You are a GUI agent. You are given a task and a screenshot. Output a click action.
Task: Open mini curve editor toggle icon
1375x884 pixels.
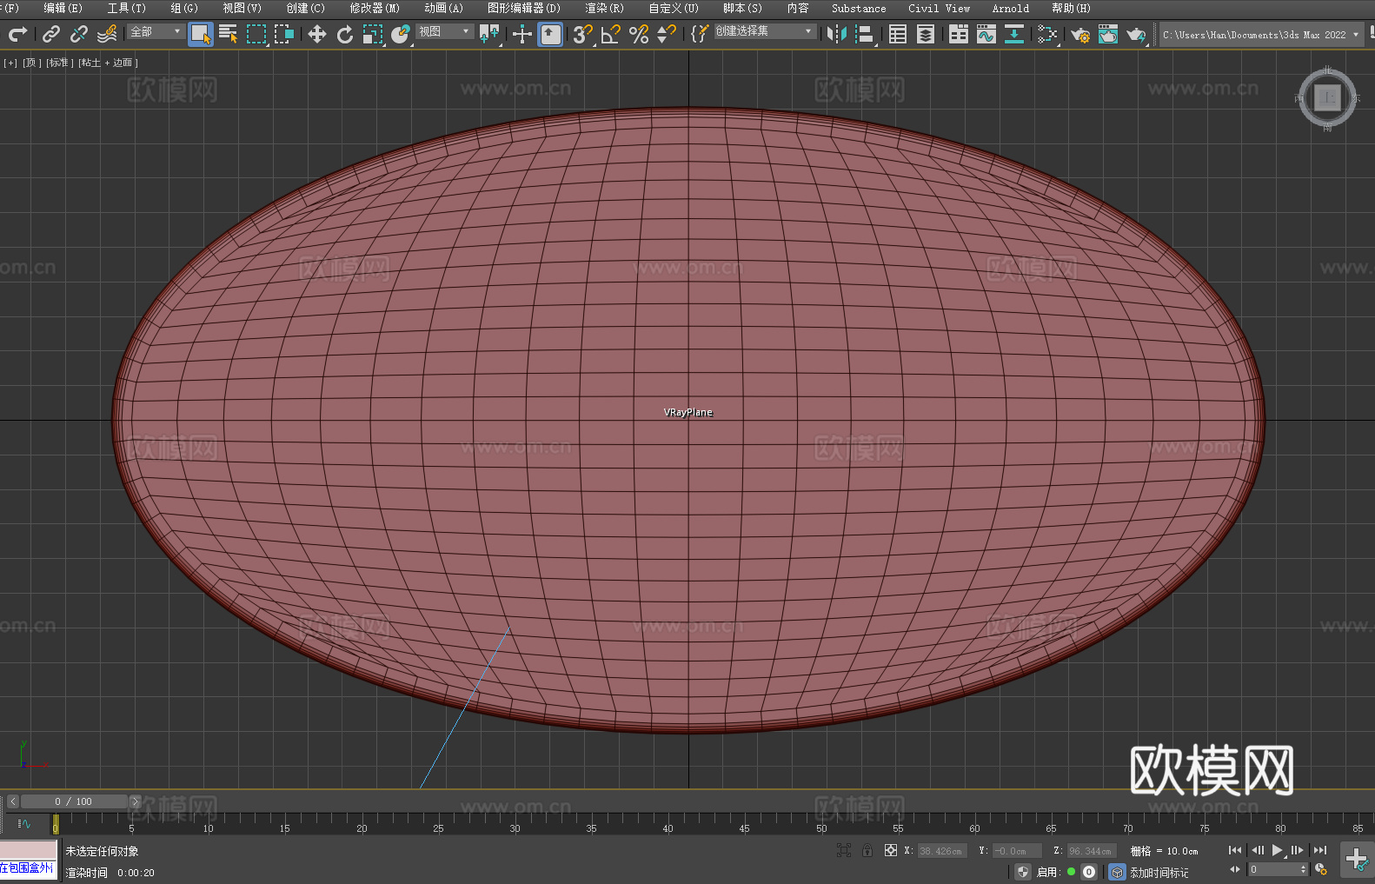[x=23, y=823]
